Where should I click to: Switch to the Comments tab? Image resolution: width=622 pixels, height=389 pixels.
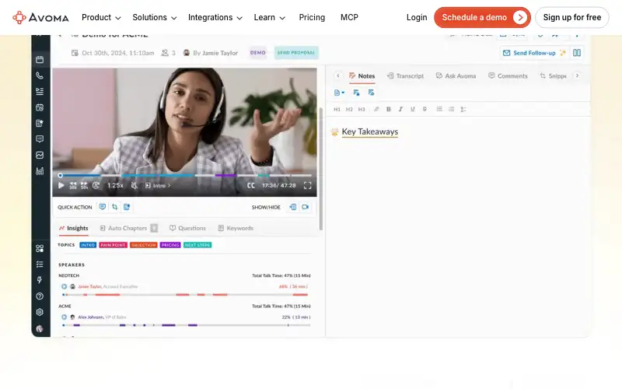click(508, 75)
